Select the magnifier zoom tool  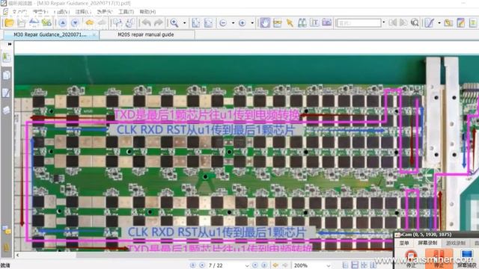pos(174,23)
